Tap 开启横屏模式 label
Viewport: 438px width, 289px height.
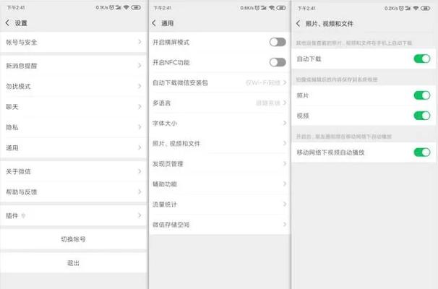tap(171, 42)
